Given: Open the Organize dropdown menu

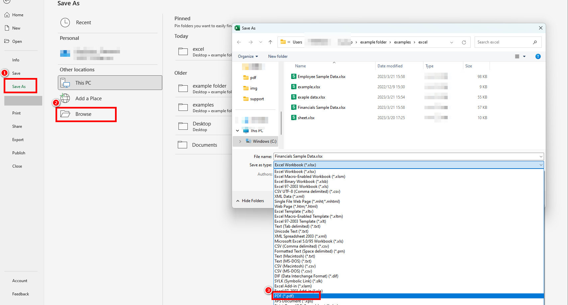Looking at the screenshot, I should coord(248,56).
